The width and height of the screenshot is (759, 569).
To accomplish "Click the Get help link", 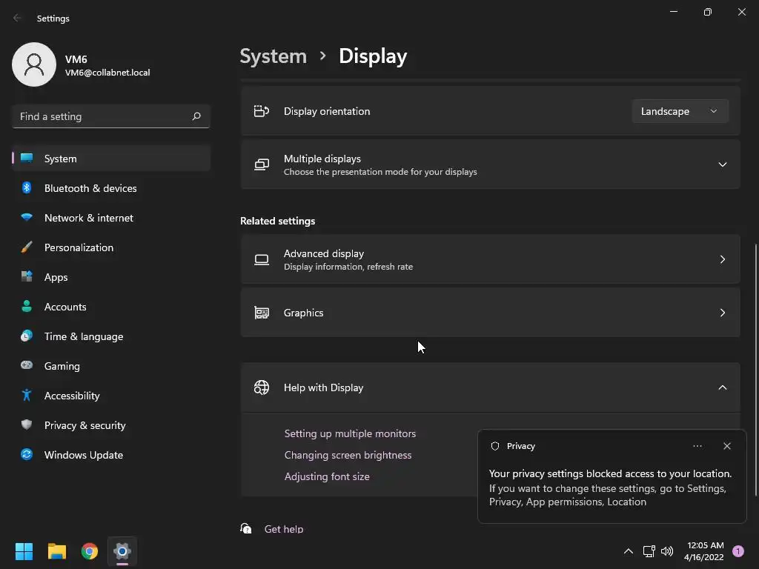I will [284, 529].
